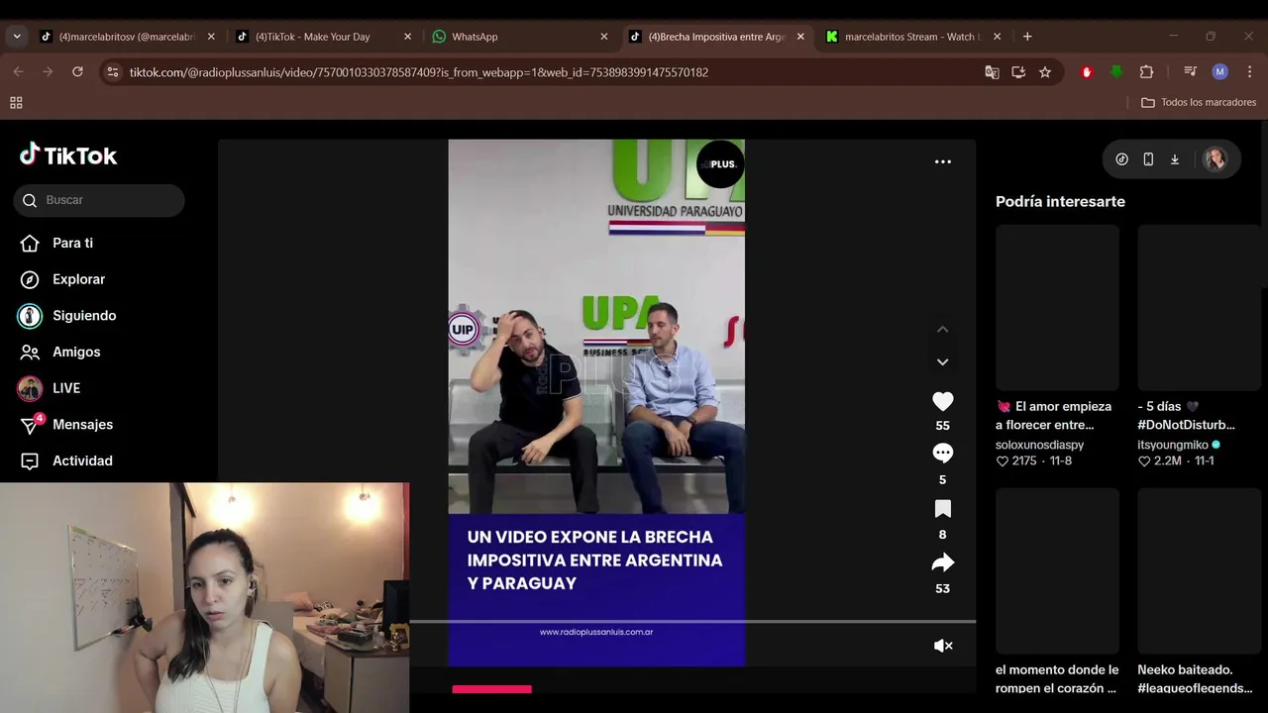The width and height of the screenshot is (1268, 713).
Task: Share video using the arrow icon
Action: [x=942, y=562]
